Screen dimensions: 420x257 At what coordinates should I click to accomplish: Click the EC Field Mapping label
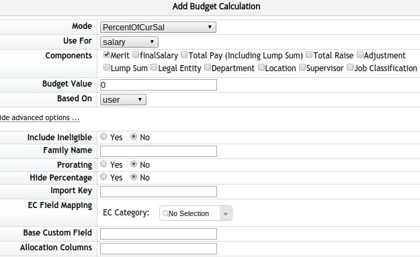click(60, 205)
